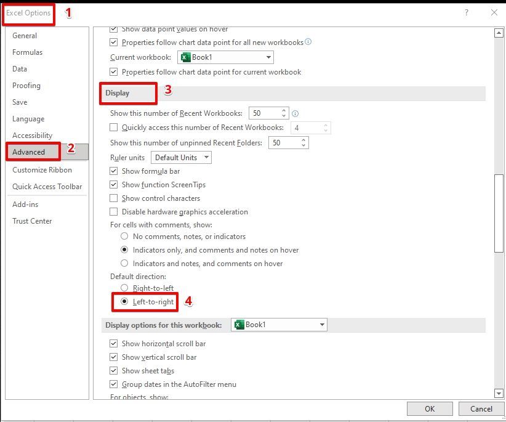Uncheck Show vertical scroll bar

coord(114,357)
